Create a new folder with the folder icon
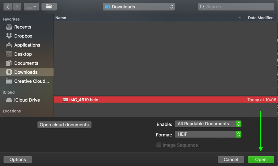This screenshot has width=278, height=166. [49, 7]
